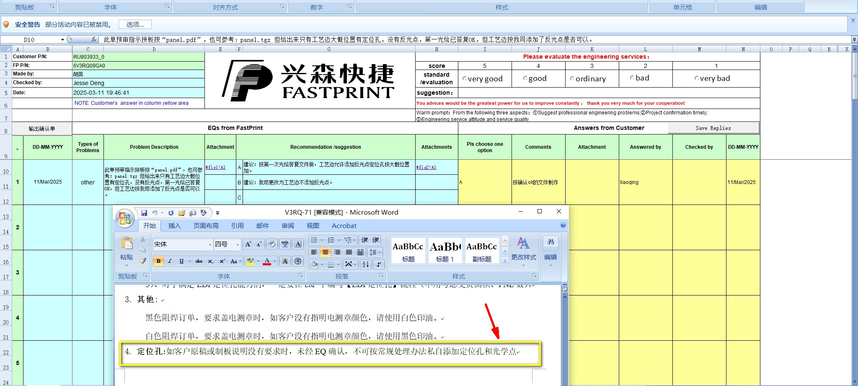This screenshot has height=386, width=858.
Task: Switch to 插入 tab in Word
Action: 174,226
